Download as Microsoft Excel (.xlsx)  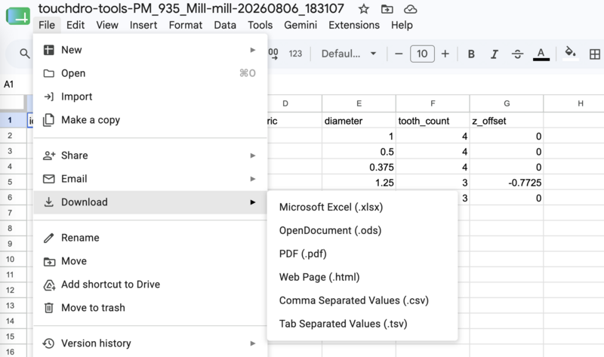click(362, 208)
